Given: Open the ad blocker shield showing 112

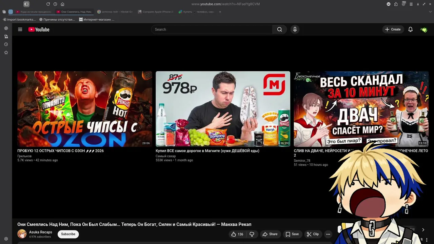Looking at the screenshot, I should (403, 4).
